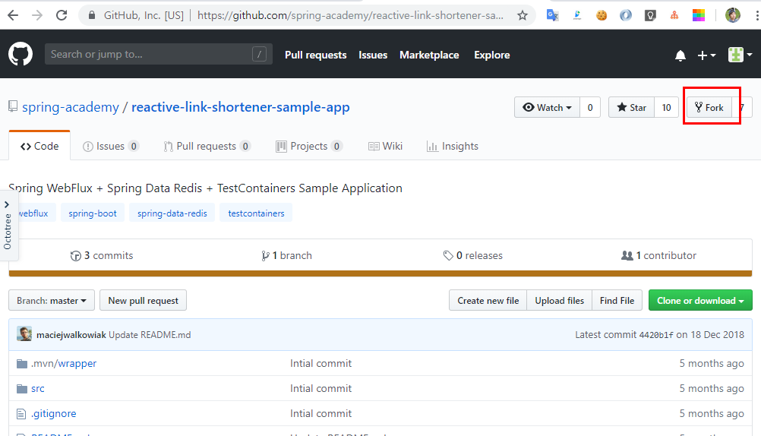761x436 pixels.
Task: Star the repository
Action: (631, 108)
